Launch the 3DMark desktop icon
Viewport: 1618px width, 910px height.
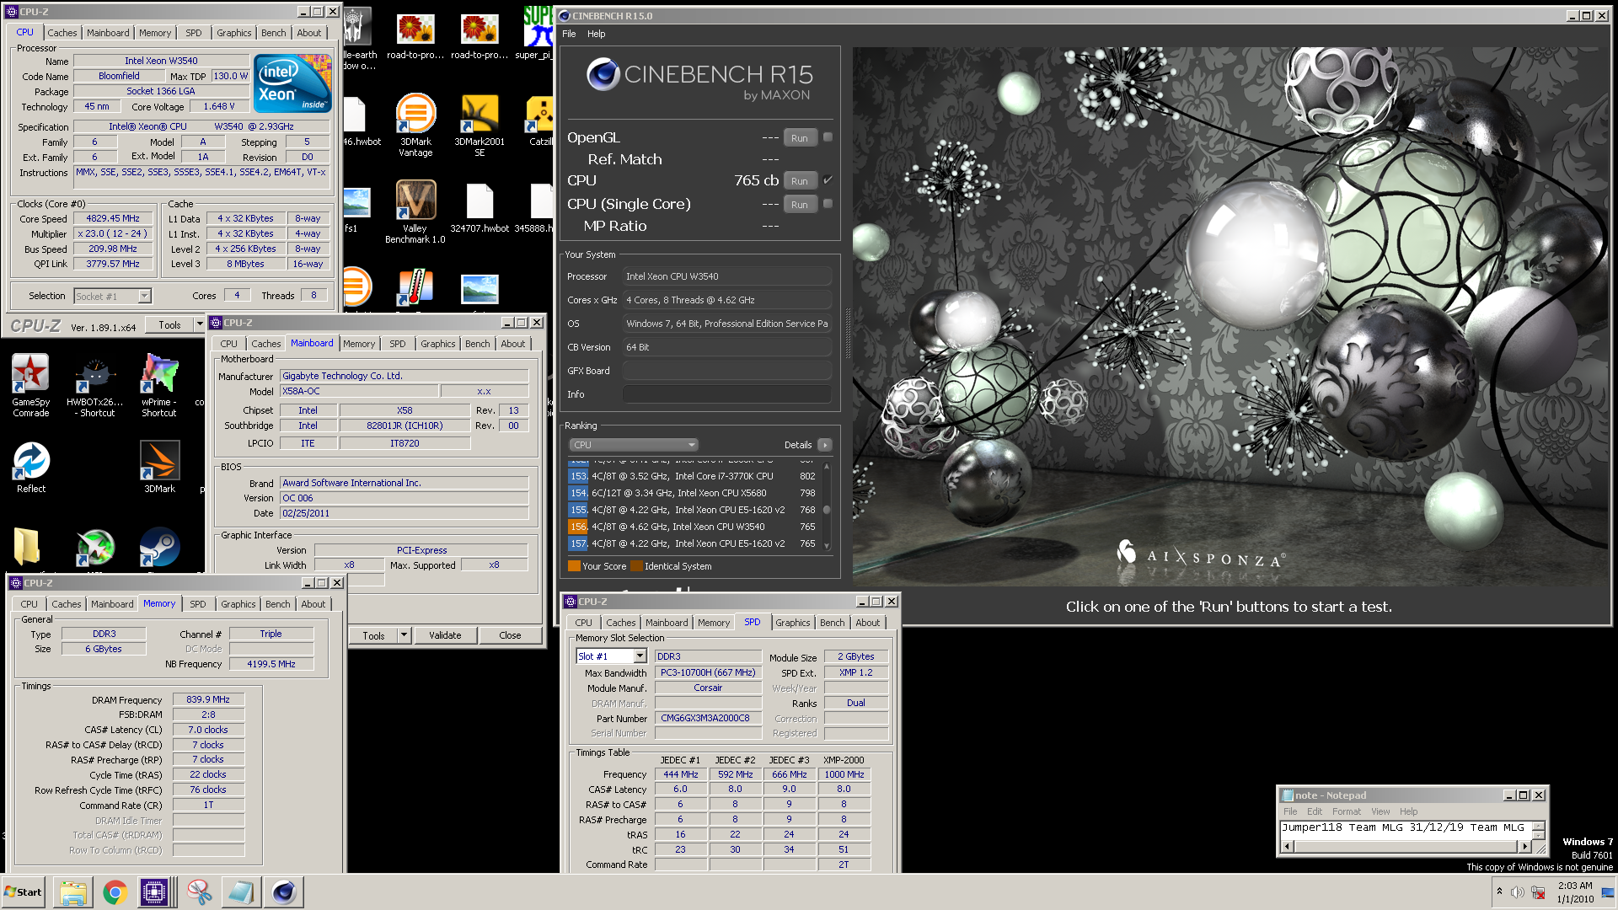[x=159, y=467]
